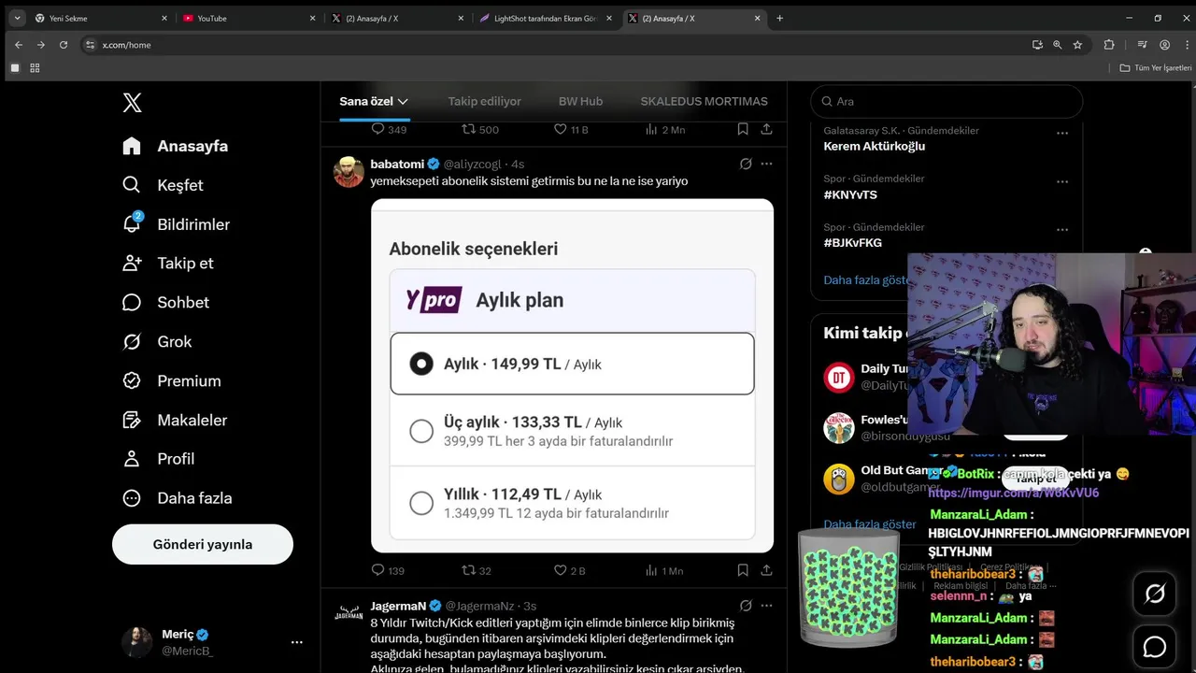Open Profil page
1196x673 pixels.
(x=159, y=459)
